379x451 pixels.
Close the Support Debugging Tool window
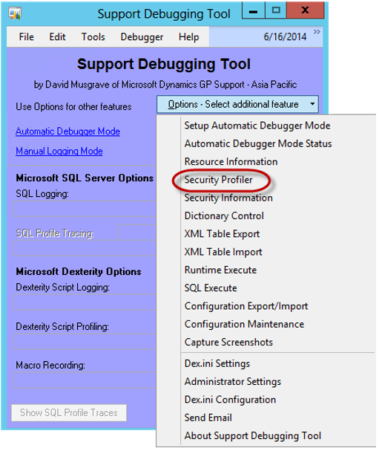coord(306,10)
